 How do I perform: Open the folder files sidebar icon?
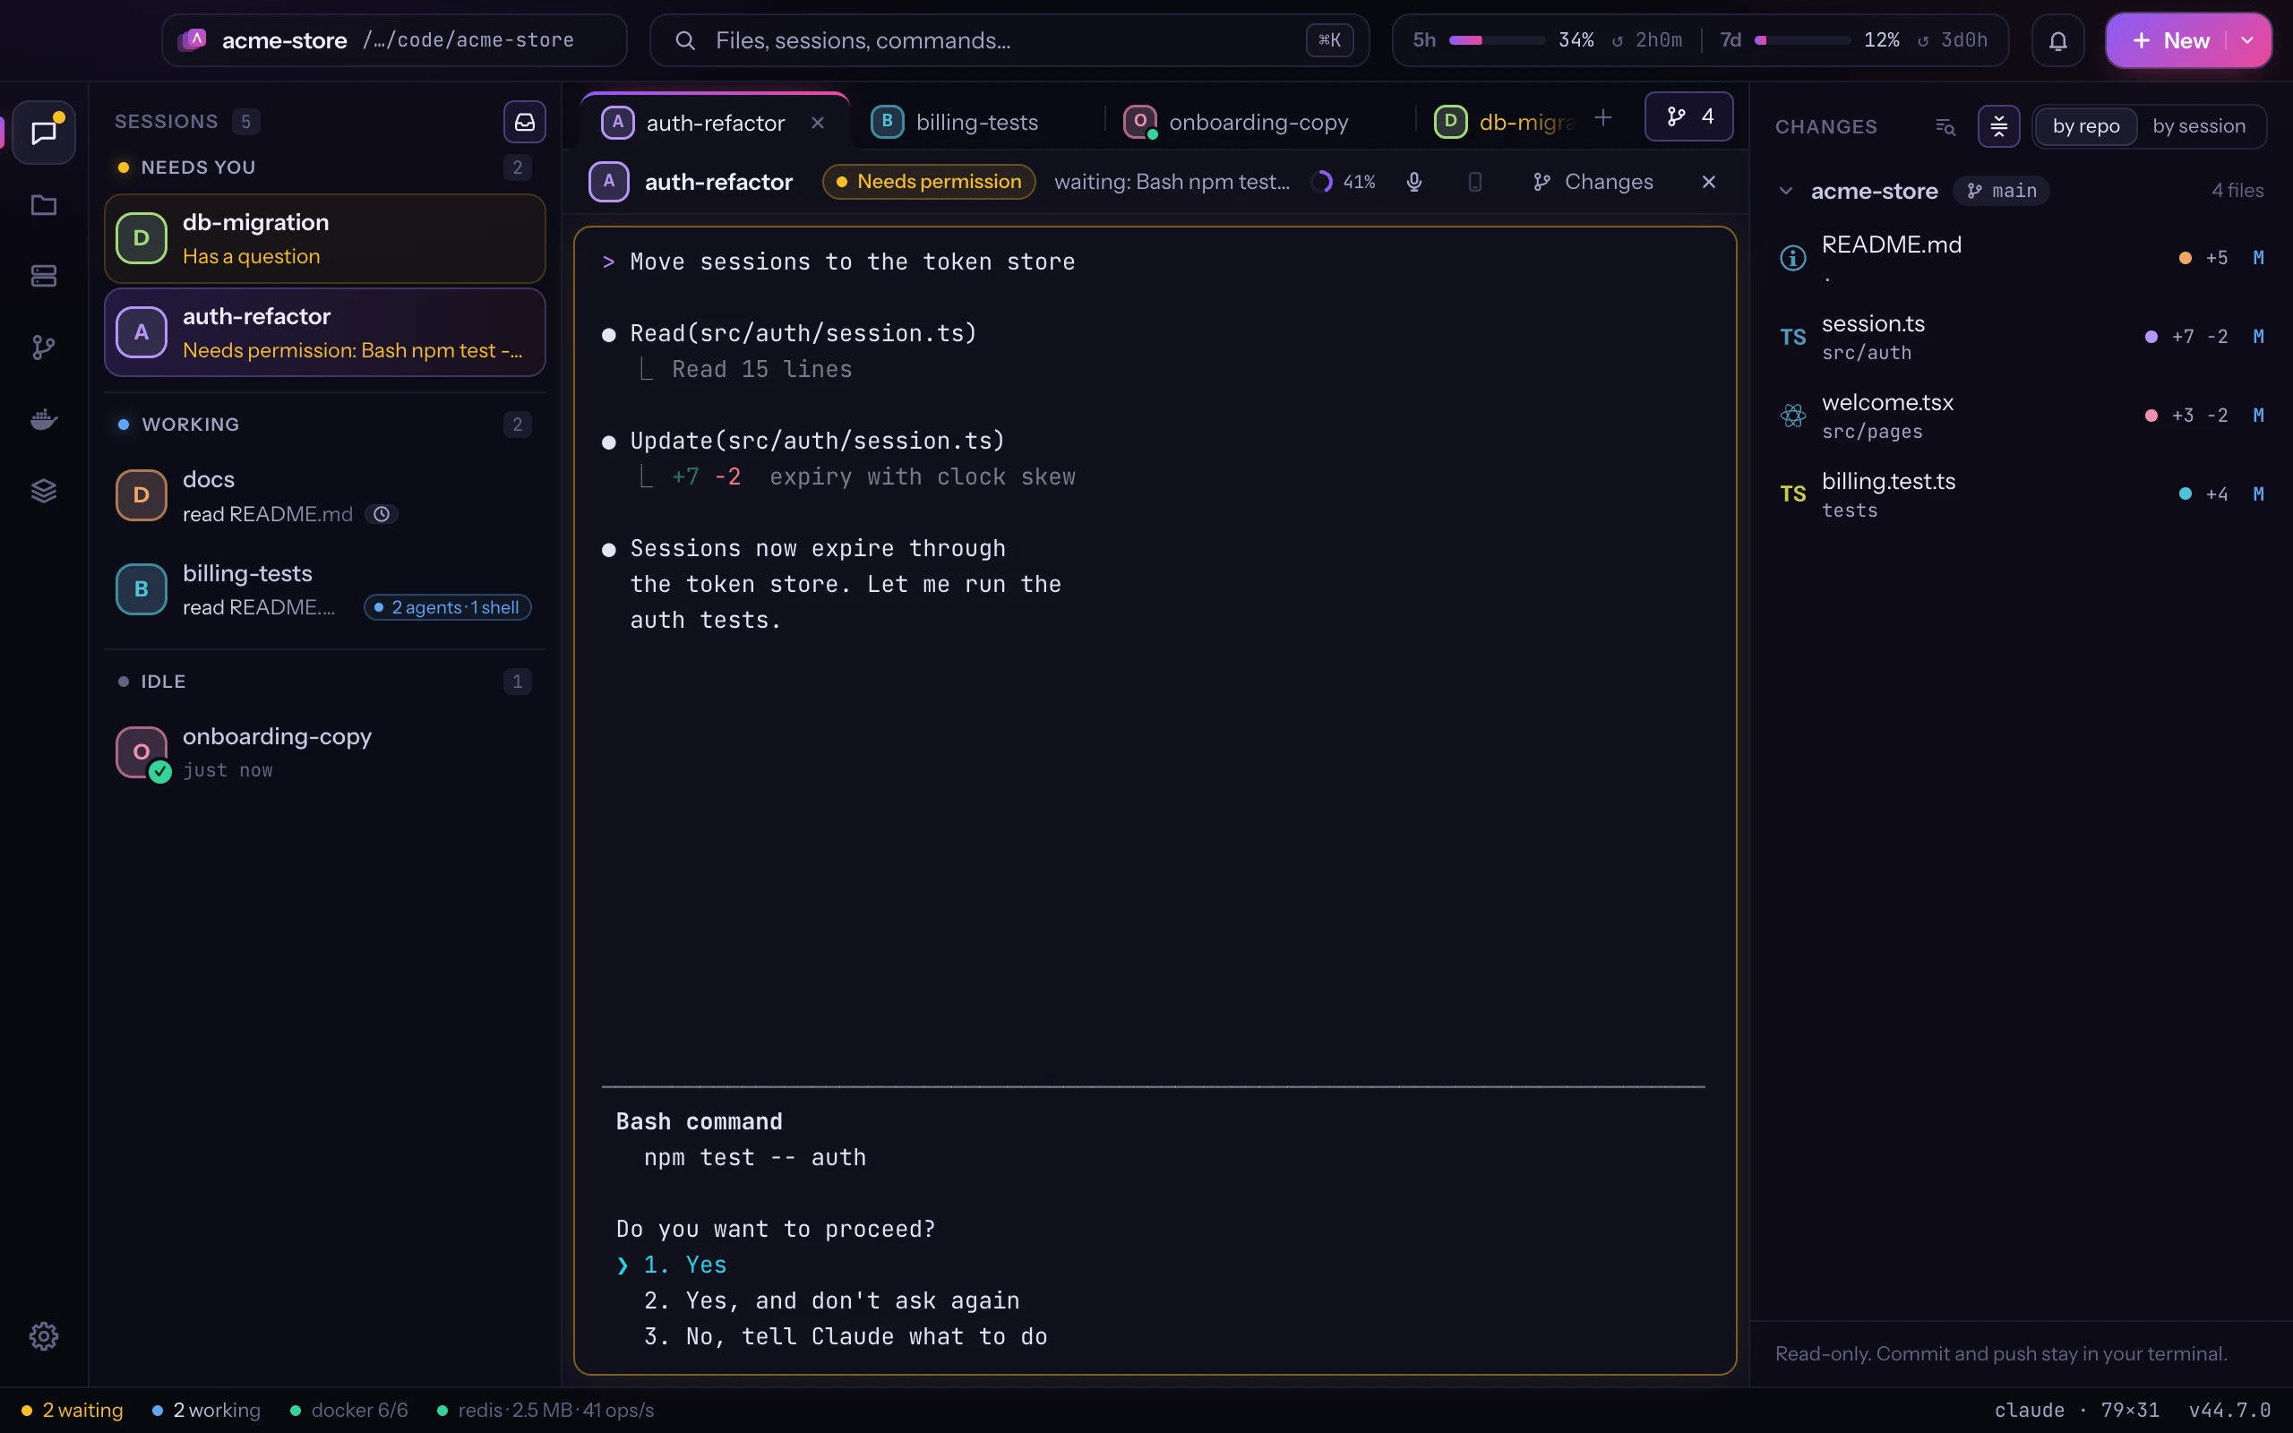click(44, 205)
